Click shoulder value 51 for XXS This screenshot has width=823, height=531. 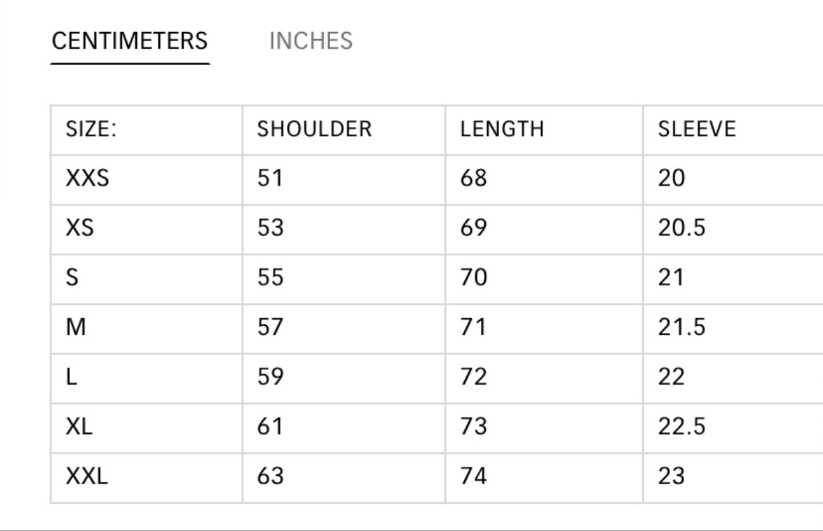coord(270,179)
